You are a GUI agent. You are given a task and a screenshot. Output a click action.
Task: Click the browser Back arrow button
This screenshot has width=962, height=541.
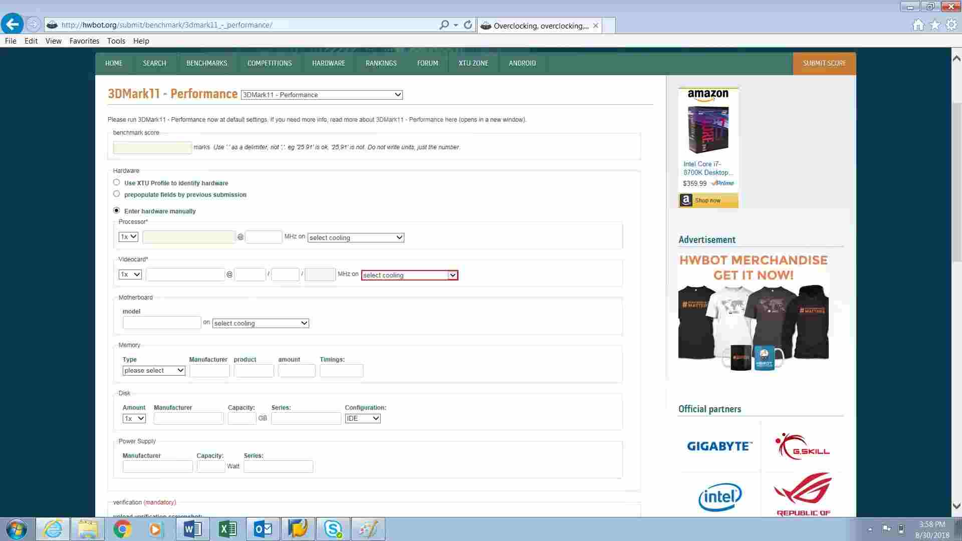click(x=12, y=24)
